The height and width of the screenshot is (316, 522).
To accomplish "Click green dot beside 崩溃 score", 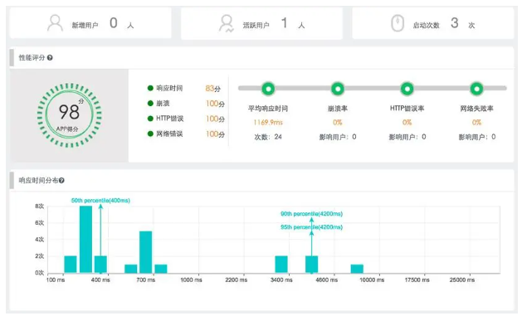I will [150, 104].
